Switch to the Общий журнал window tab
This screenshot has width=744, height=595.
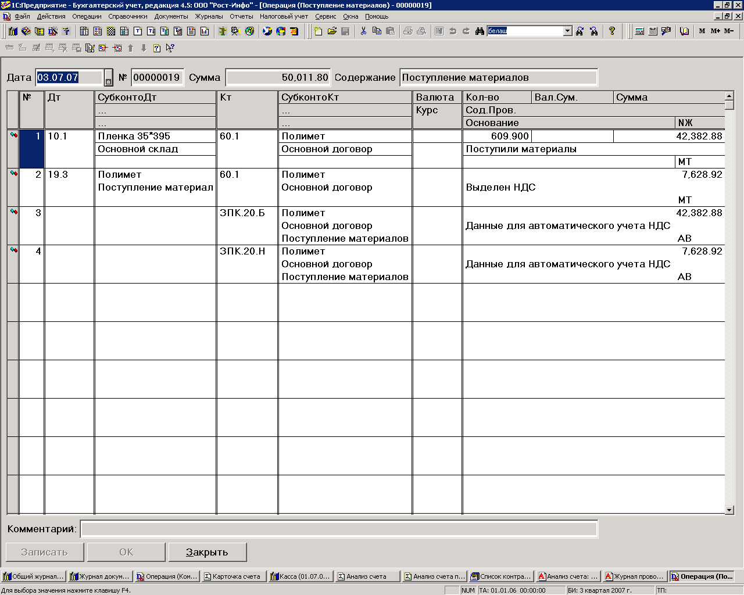click(34, 576)
